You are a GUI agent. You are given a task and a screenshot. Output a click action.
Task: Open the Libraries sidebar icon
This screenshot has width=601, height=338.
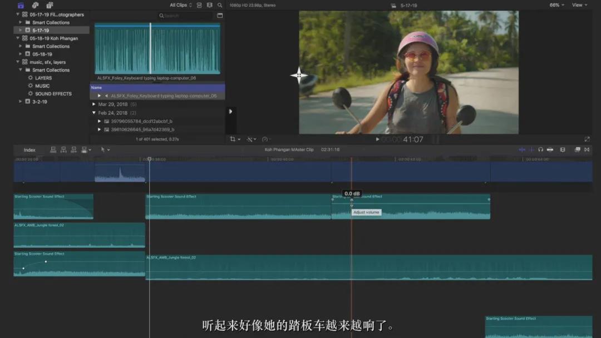[21, 5]
